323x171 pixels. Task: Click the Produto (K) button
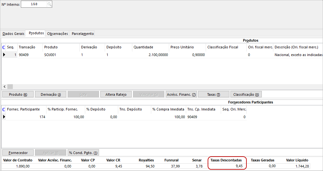[x=18, y=94]
